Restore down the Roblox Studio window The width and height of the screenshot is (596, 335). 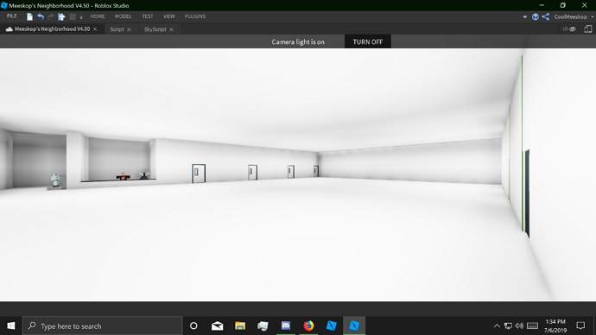point(563,5)
